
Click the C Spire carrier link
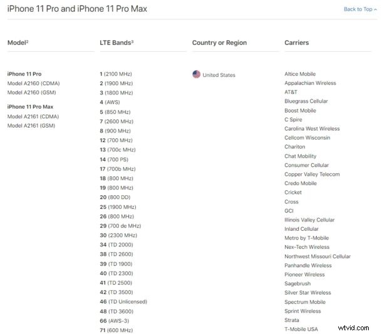tap(293, 119)
